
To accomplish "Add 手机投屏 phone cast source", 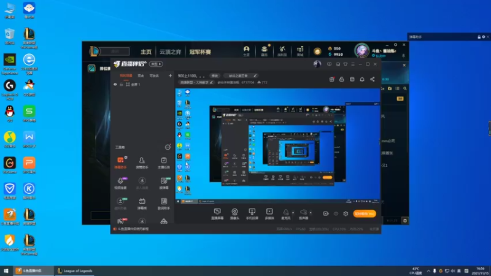I will tap(252, 214).
